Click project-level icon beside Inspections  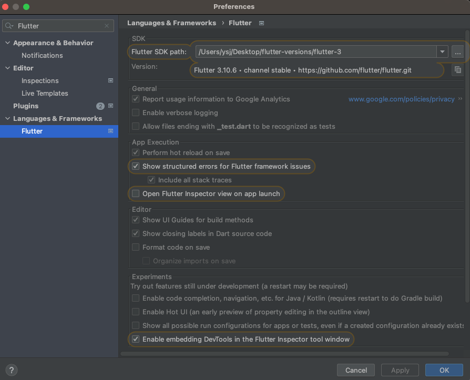(x=110, y=80)
